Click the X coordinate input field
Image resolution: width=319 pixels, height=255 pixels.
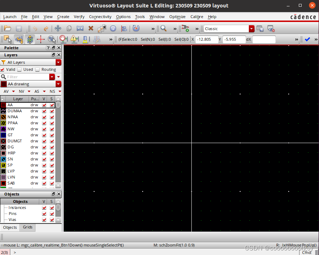click(207, 39)
